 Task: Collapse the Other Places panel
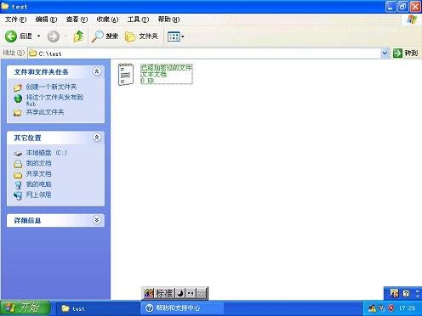click(x=97, y=138)
